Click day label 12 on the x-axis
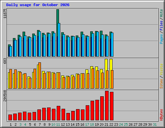 coord(63,124)
